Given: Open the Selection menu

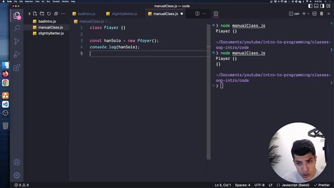Looking at the screenshot, I should pos(29,1).
